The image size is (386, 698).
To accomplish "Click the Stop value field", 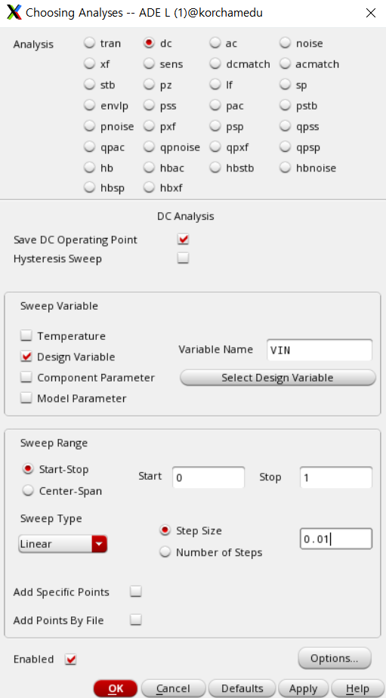I will click(335, 477).
